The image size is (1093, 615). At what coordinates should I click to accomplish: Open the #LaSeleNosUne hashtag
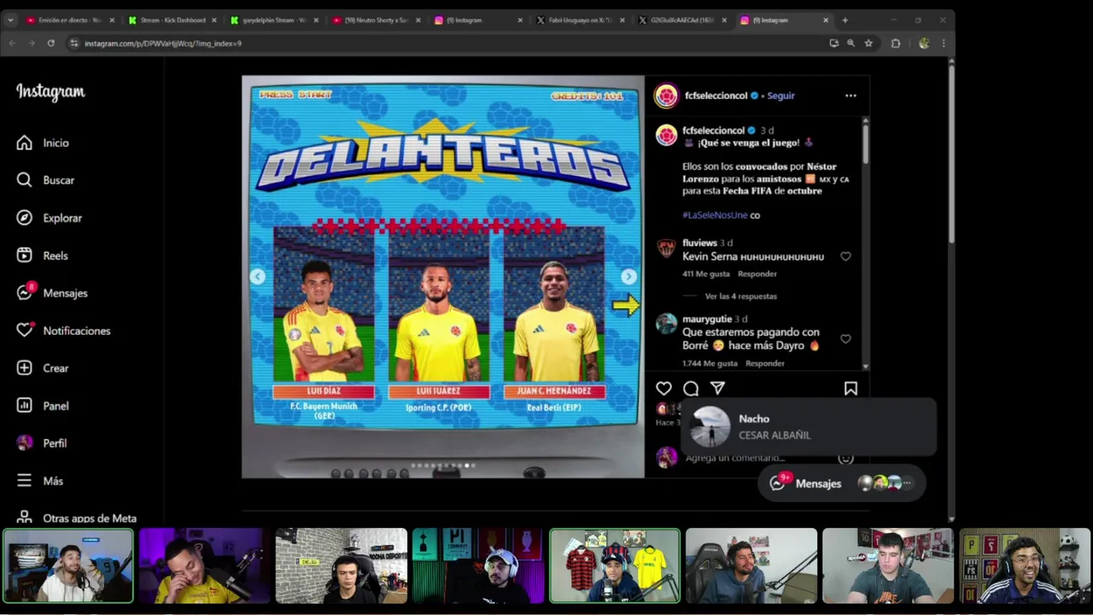pyautogui.click(x=715, y=215)
